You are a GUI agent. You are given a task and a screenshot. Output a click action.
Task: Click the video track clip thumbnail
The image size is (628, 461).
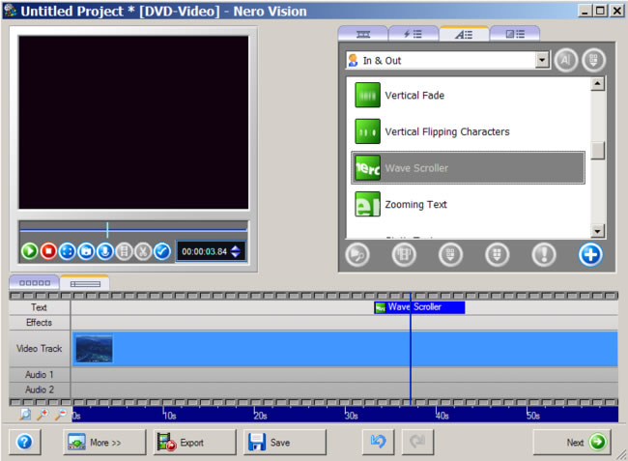[x=94, y=349]
